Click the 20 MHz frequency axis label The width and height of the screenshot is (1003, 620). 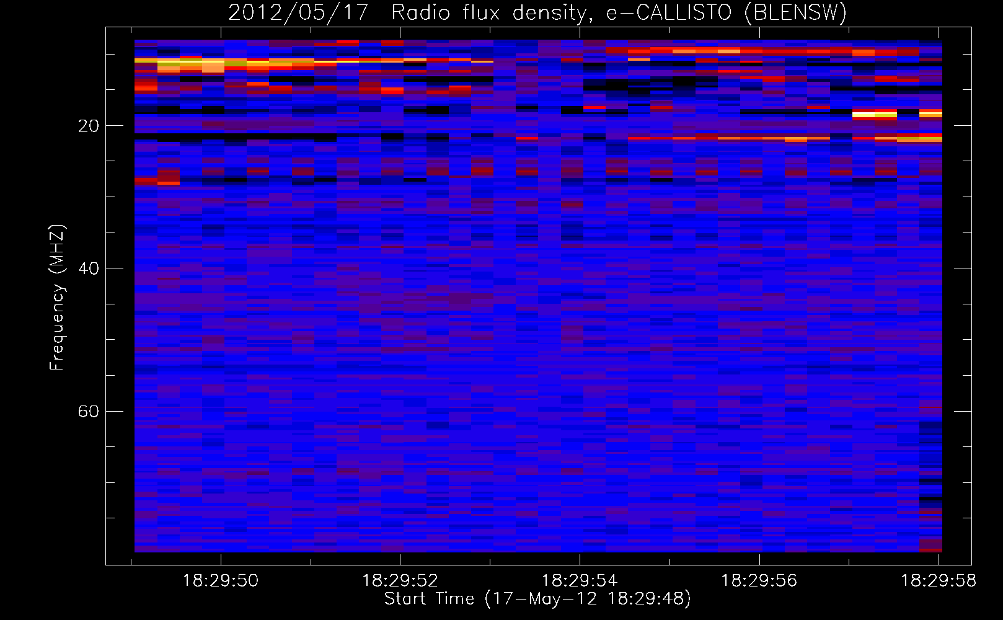click(88, 126)
